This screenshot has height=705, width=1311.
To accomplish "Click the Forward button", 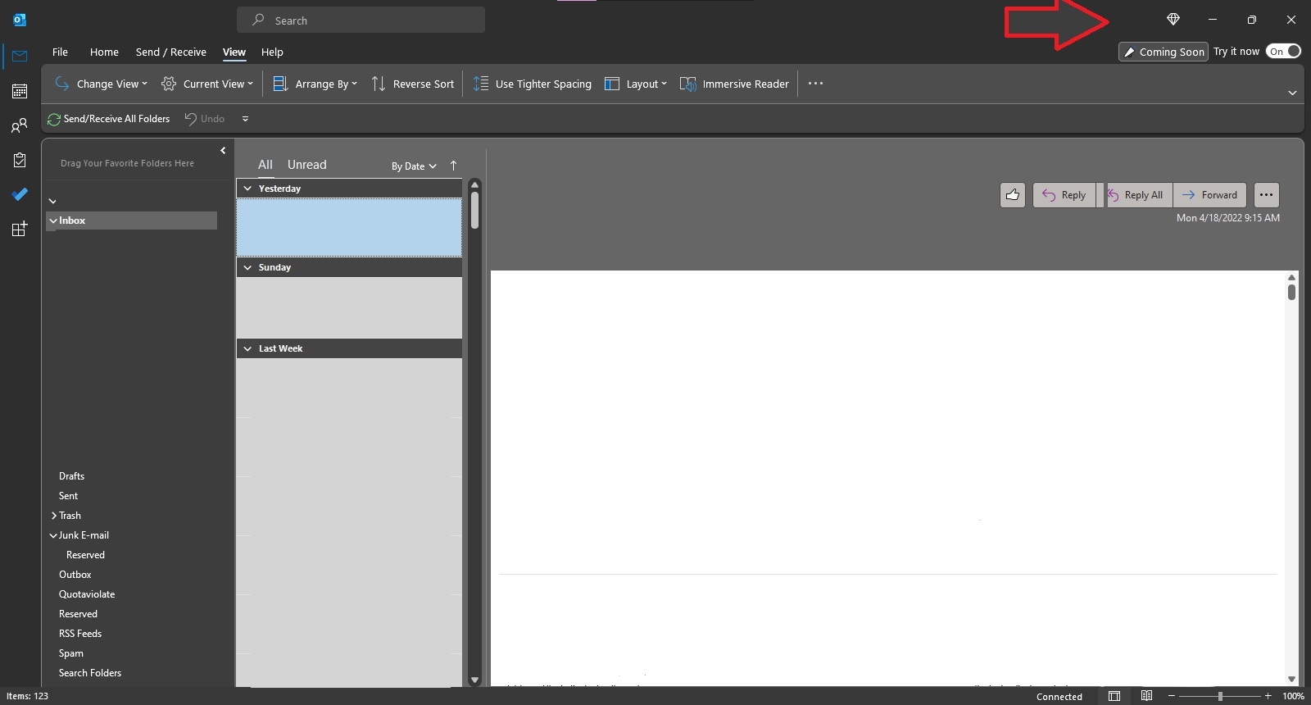I will click(x=1209, y=195).
